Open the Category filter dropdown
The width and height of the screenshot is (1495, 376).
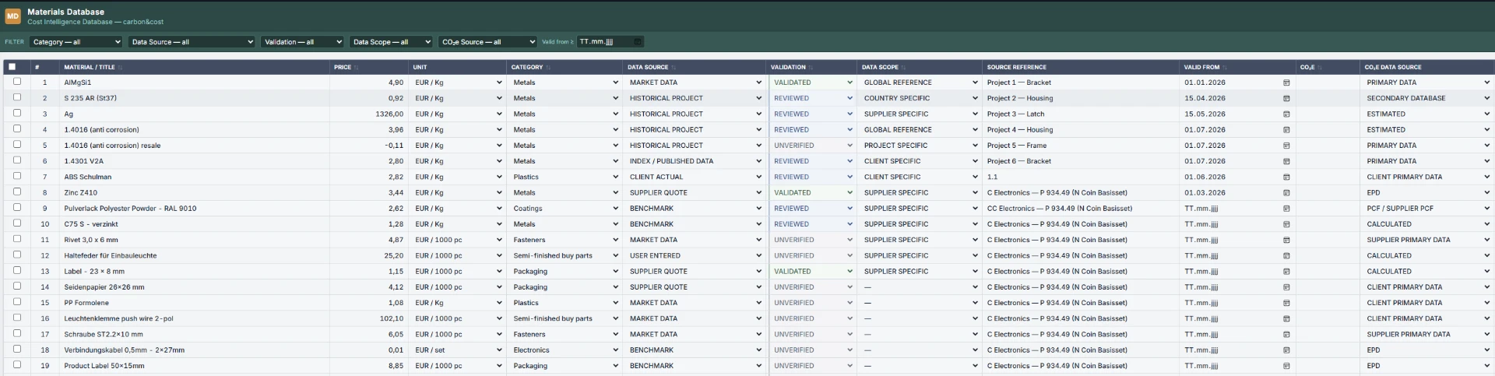[76, 42]
